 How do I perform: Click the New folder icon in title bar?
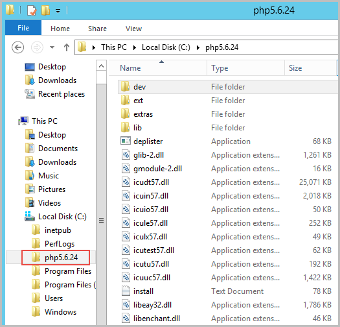tap(45, 10)
